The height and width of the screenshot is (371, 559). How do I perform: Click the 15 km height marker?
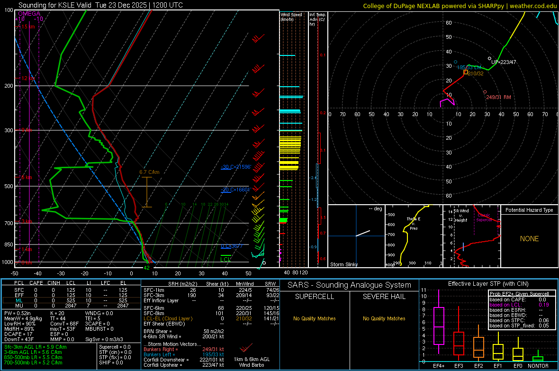pyautogui.click(x=28, y=27)
